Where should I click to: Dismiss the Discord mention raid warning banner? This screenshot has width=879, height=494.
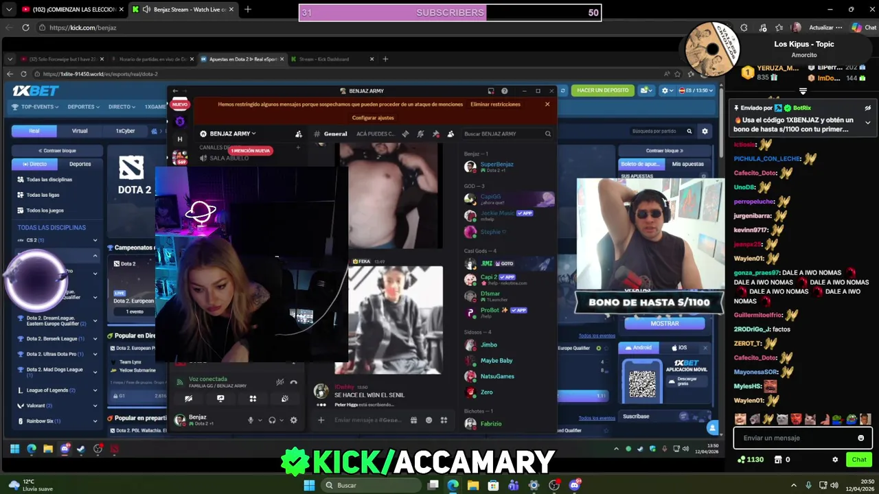(547, 104)
